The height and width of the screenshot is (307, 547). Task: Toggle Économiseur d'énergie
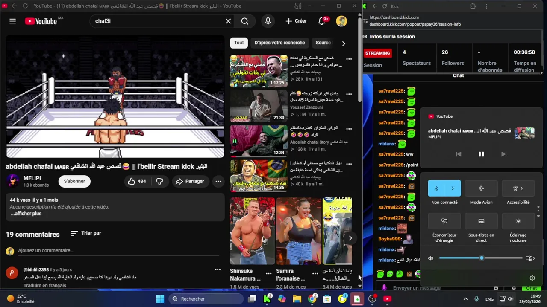444,221
